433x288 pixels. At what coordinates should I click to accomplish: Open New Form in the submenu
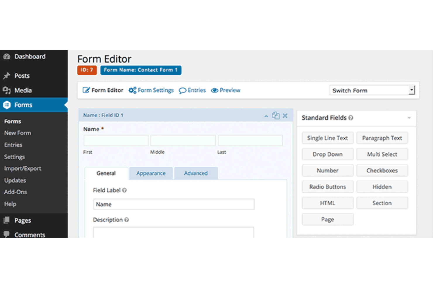tap(18, 133)
